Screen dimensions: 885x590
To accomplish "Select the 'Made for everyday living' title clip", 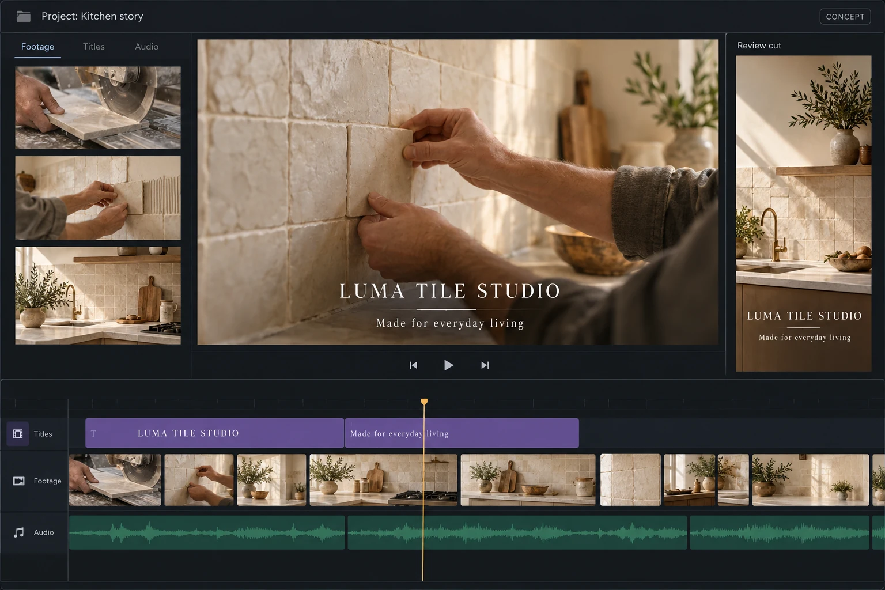I will [462, 433].
